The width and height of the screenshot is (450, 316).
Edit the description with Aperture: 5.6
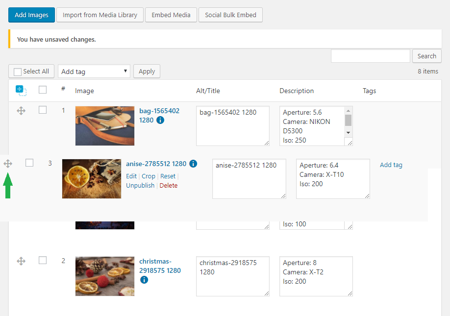click(x=316, y=126)
